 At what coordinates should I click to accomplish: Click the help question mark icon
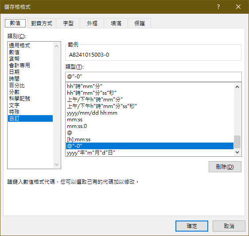pos(218,7)
